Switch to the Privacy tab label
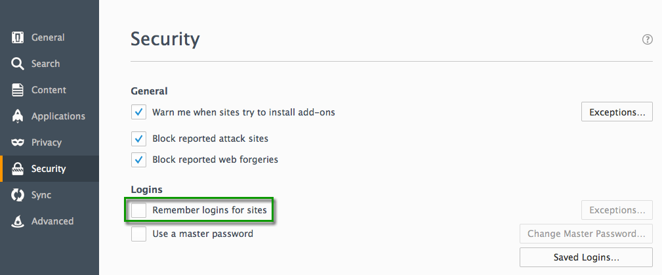 (47, 142)
